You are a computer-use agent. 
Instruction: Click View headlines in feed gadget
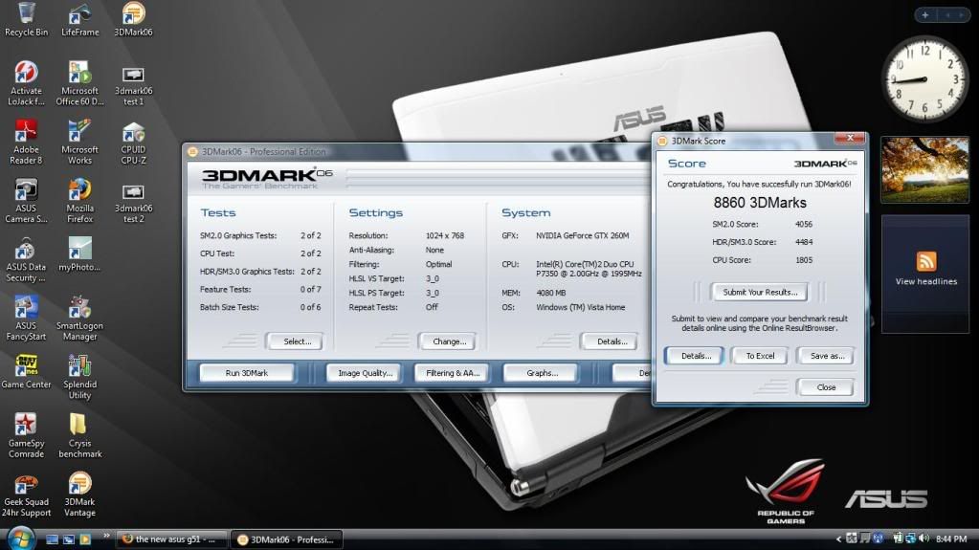(926, 281)
